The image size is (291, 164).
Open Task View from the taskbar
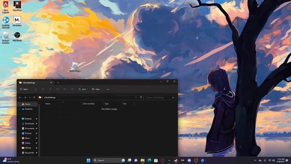[129, 160]
